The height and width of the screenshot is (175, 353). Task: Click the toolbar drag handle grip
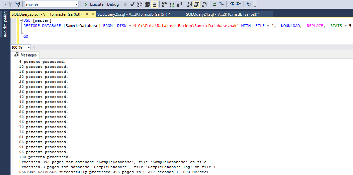click(x=5, y=4)
